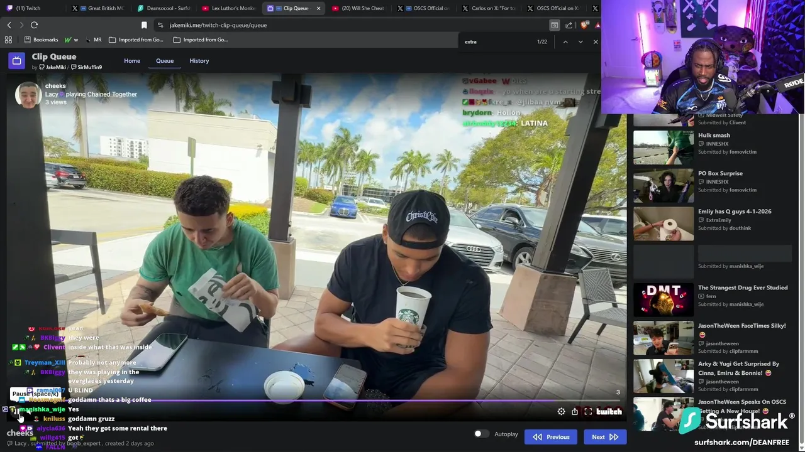
Task: Open the second 'Imported from Go...' folder
Action: (200, 40)
